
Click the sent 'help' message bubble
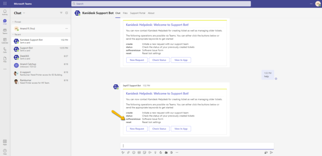(x=268, y=75)
